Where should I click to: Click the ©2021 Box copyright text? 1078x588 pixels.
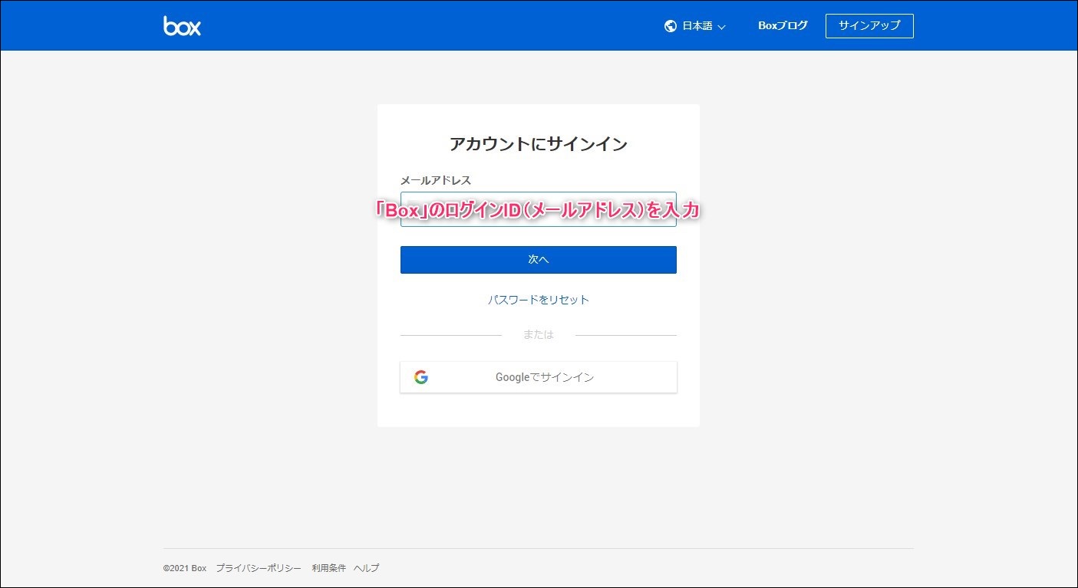[185, 568]
